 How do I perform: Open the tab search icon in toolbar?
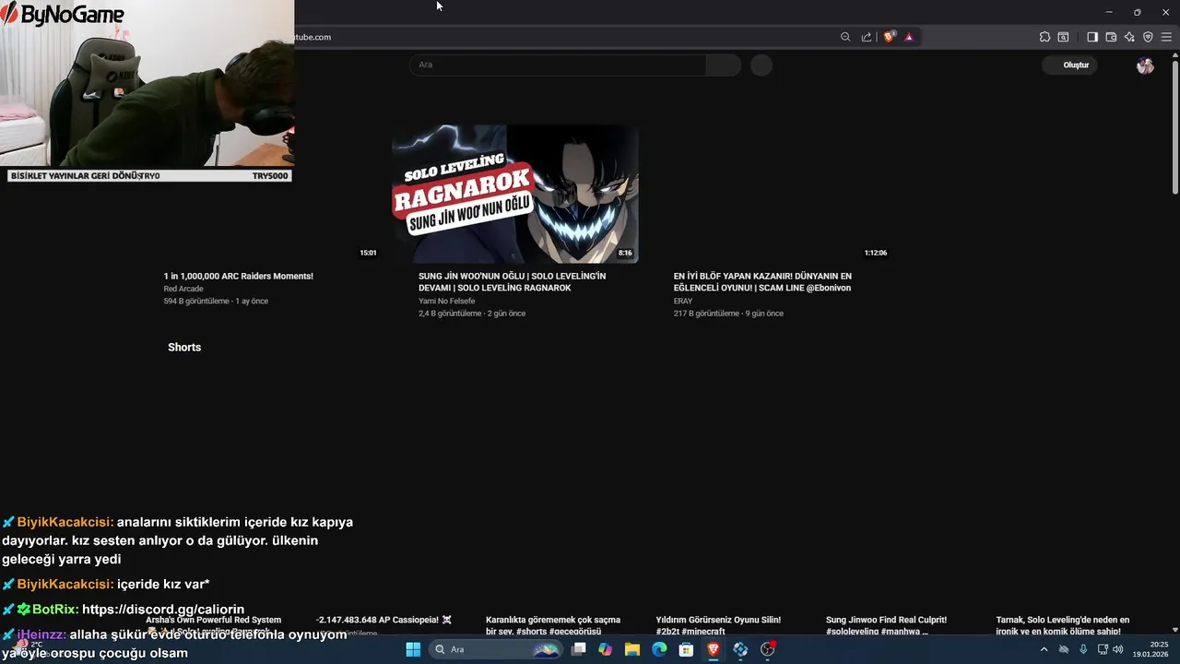pyautogui.click(x=1063, y=37)
